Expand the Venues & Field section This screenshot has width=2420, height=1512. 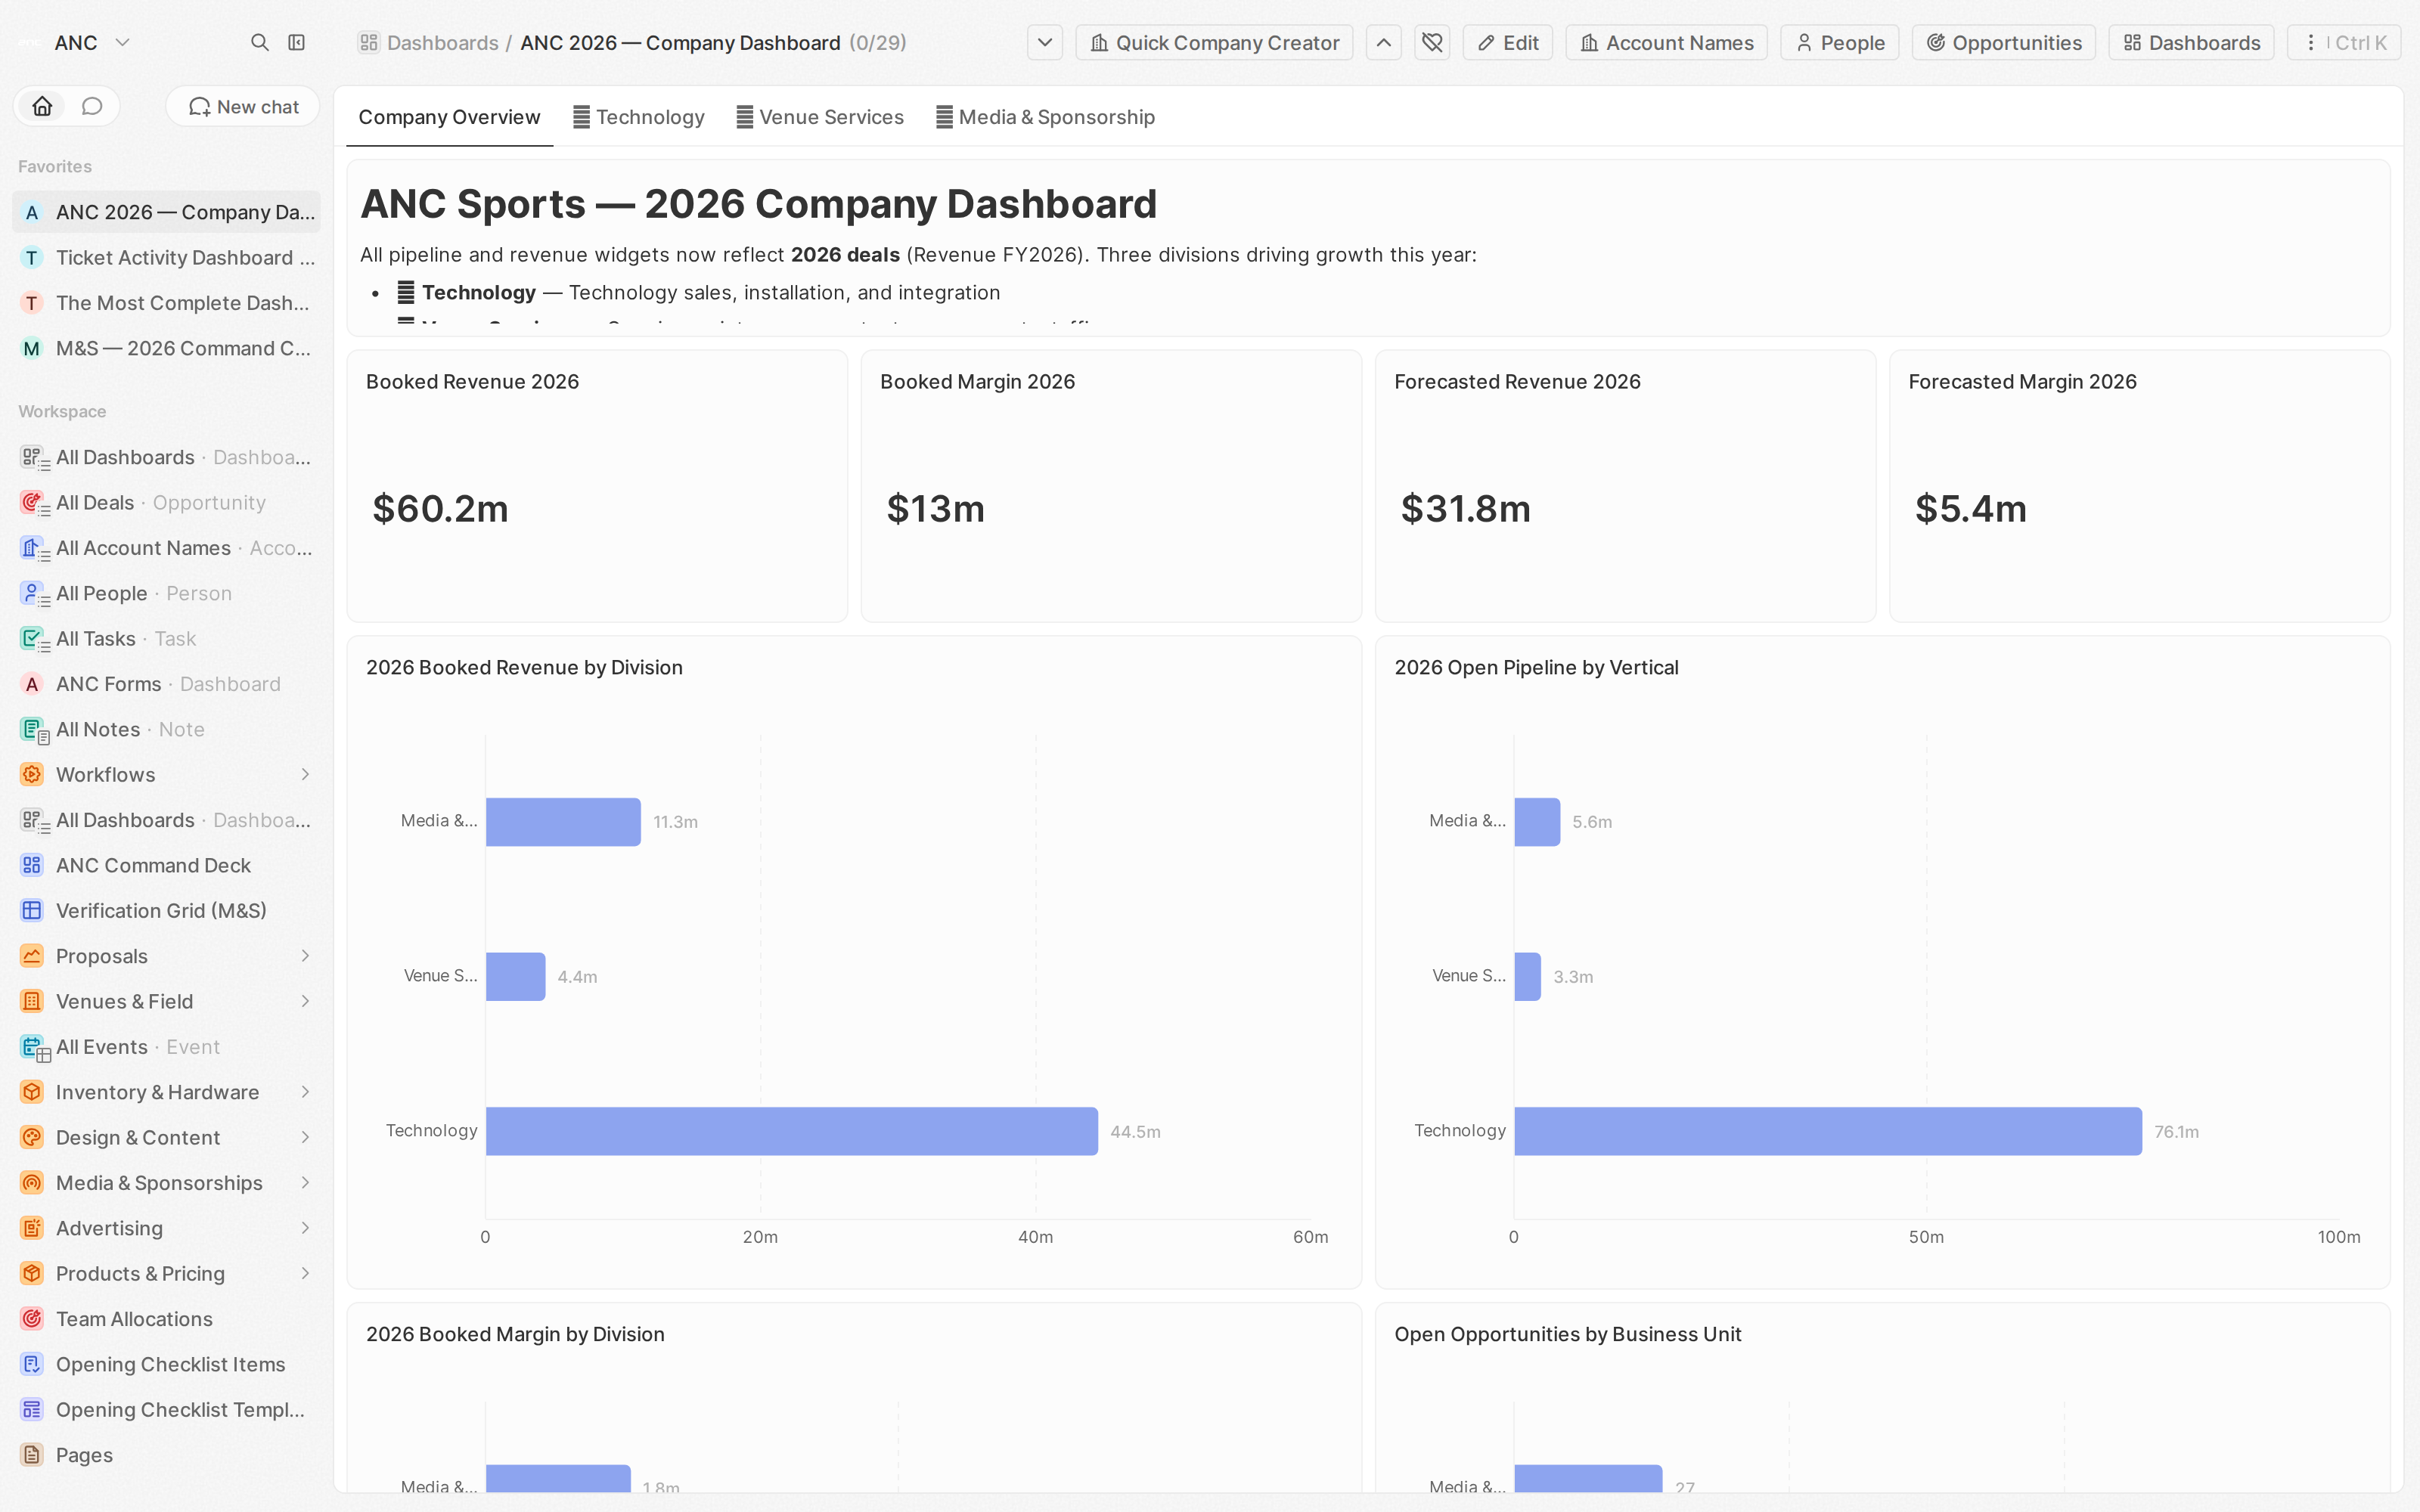coord(305,1001)
